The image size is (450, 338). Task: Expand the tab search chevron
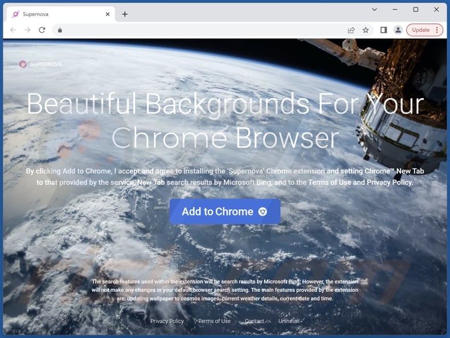[x=374, y=10]
